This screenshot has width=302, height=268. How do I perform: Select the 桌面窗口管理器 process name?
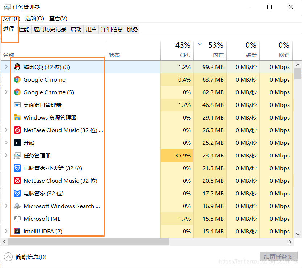pos(42,105)
